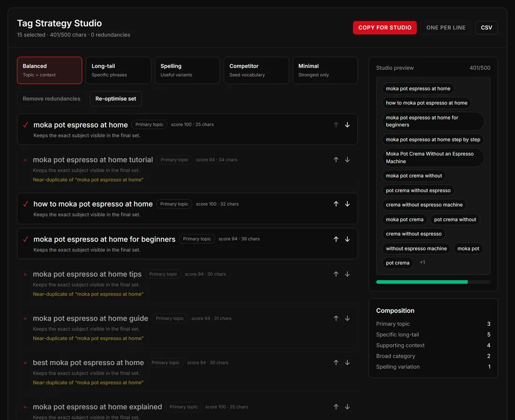The width and height of the screenshot is (515, 420).
Task: Move 'how to moka pot espresso at home' up
Action: coord(336,204)
